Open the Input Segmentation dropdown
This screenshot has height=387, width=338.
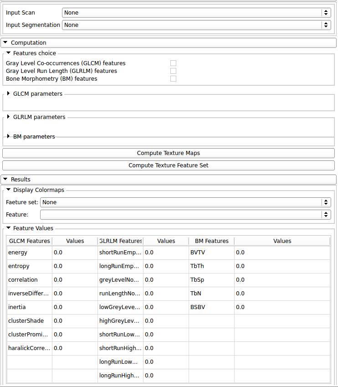(196, 25)
